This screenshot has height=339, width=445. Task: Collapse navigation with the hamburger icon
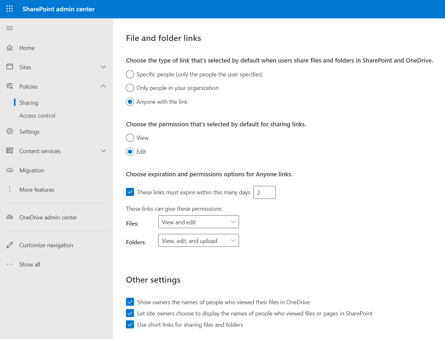coord(10,28)
